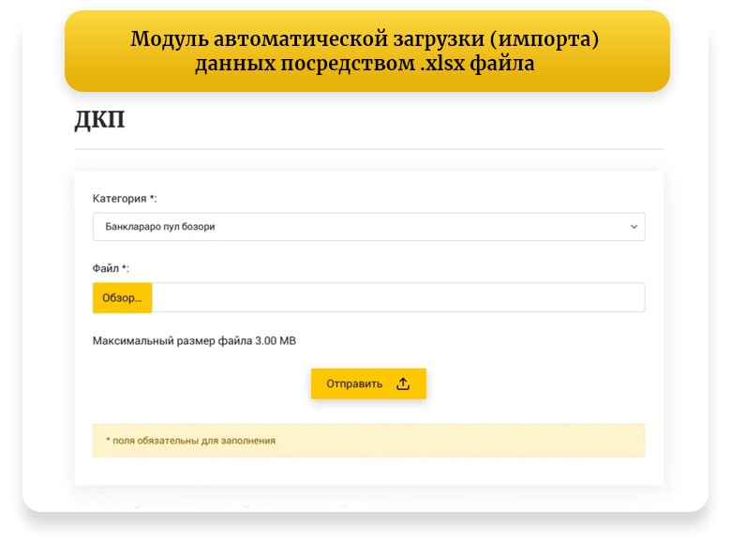
Task: Submit the form with the Отправить button
Action: point(368,383)
